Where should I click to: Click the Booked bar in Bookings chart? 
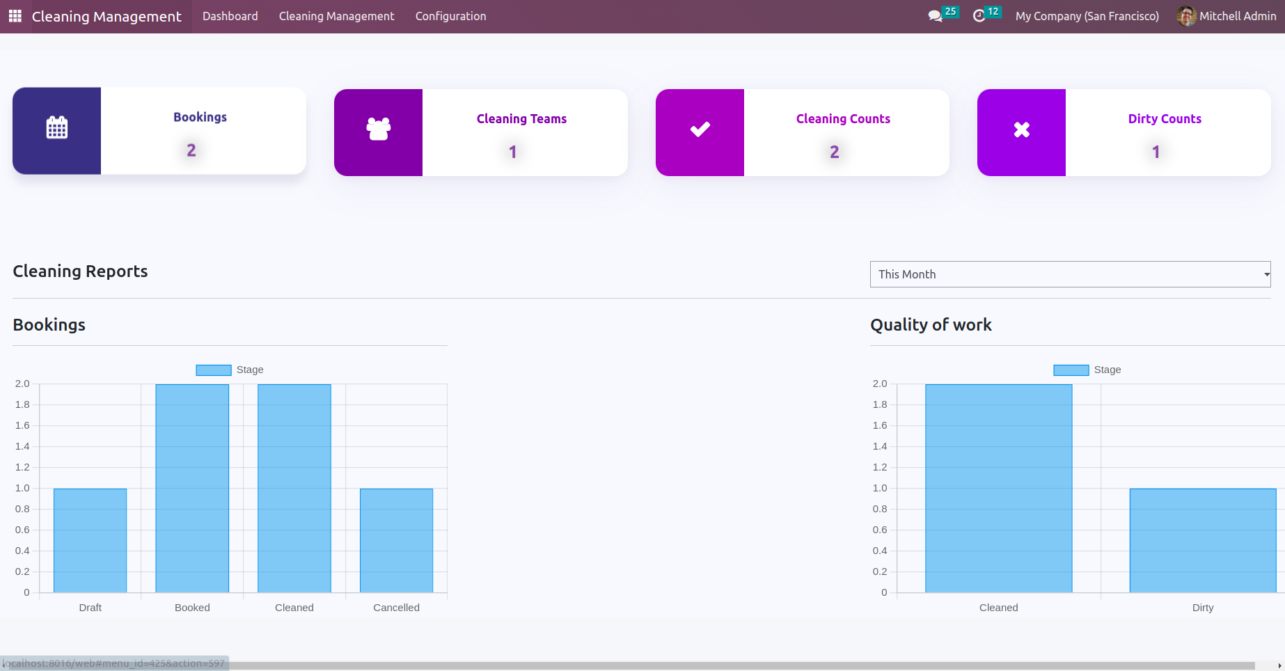pos(192,489)
